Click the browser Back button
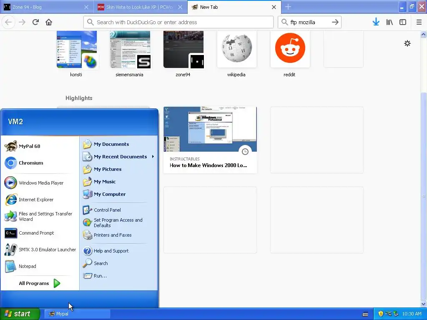The image size is (427, 320). point(8,22)
